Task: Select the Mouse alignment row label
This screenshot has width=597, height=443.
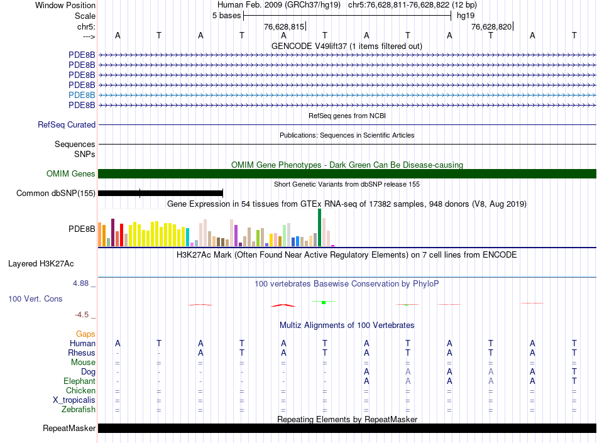Action: tap(83, 363)
